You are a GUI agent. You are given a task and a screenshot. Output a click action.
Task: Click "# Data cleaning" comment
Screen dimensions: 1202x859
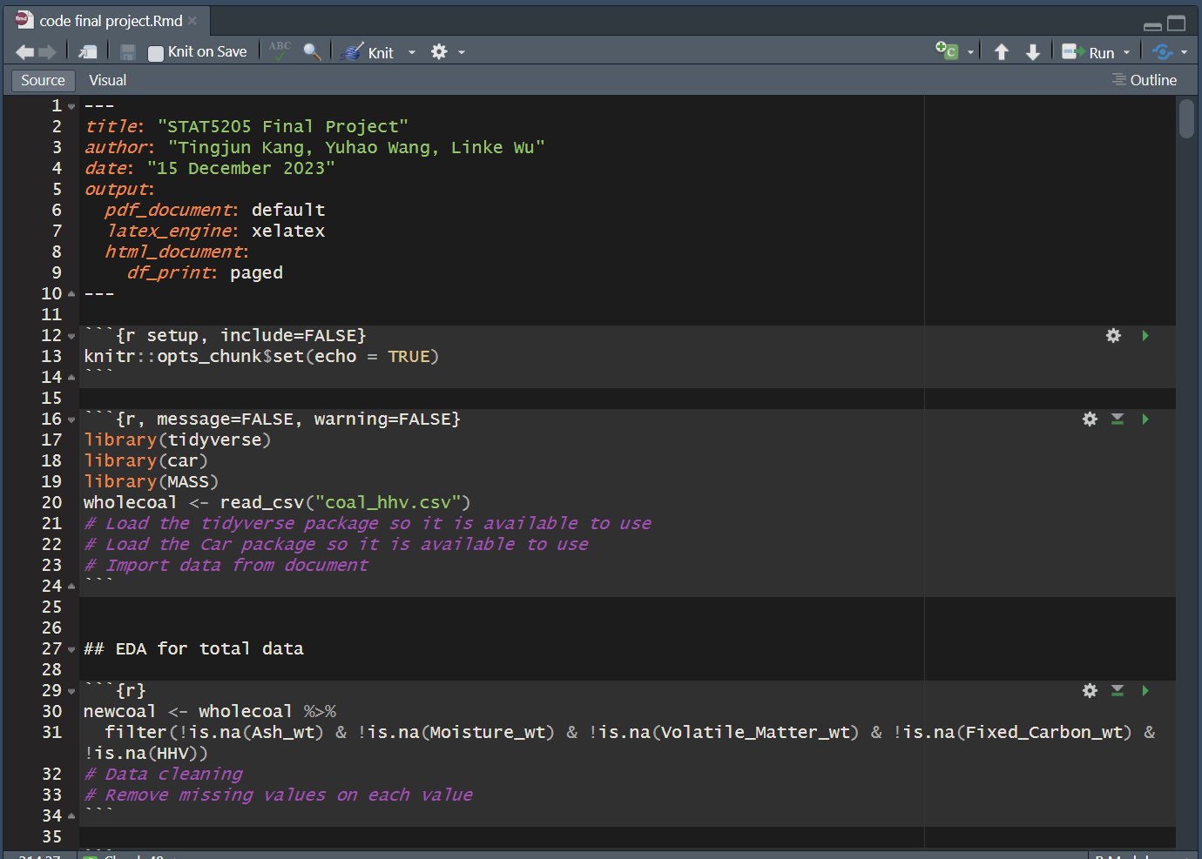tap(164, 774)
